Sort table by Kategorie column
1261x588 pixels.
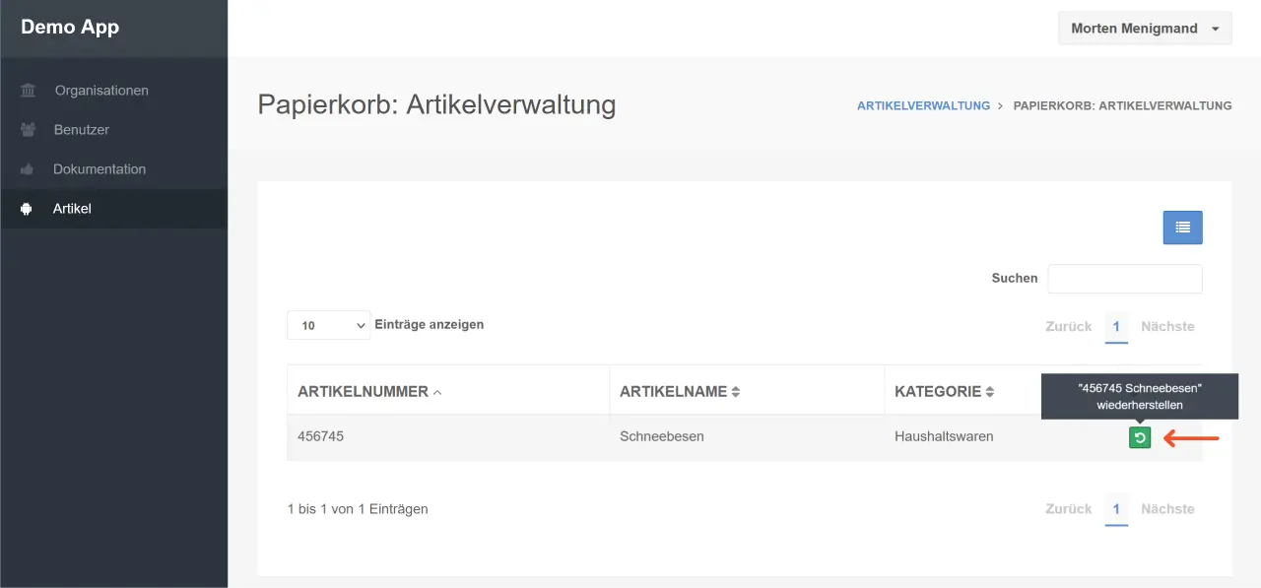pyautogui.click(x=989, y=392)
